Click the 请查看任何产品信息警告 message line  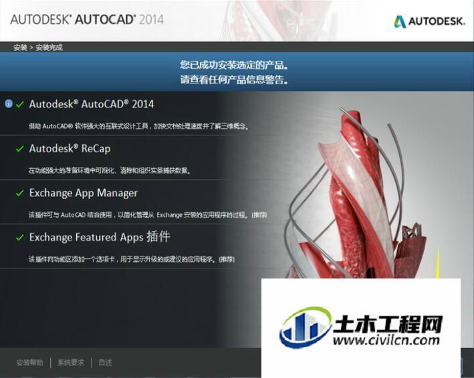[x=234, y=79]
